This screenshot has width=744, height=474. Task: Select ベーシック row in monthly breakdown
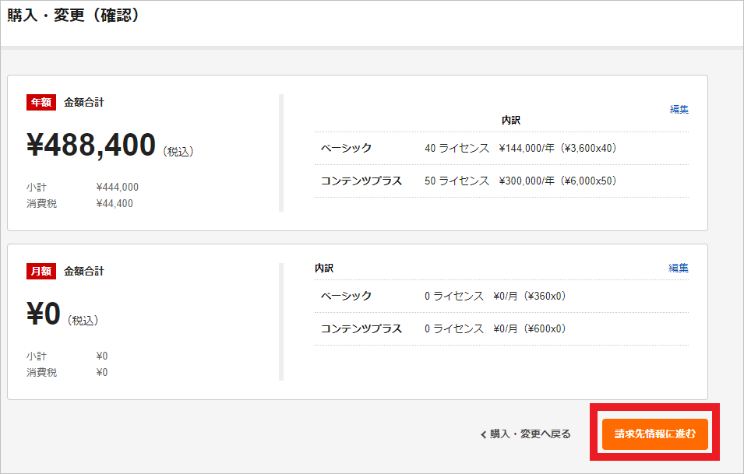point(347,296)
